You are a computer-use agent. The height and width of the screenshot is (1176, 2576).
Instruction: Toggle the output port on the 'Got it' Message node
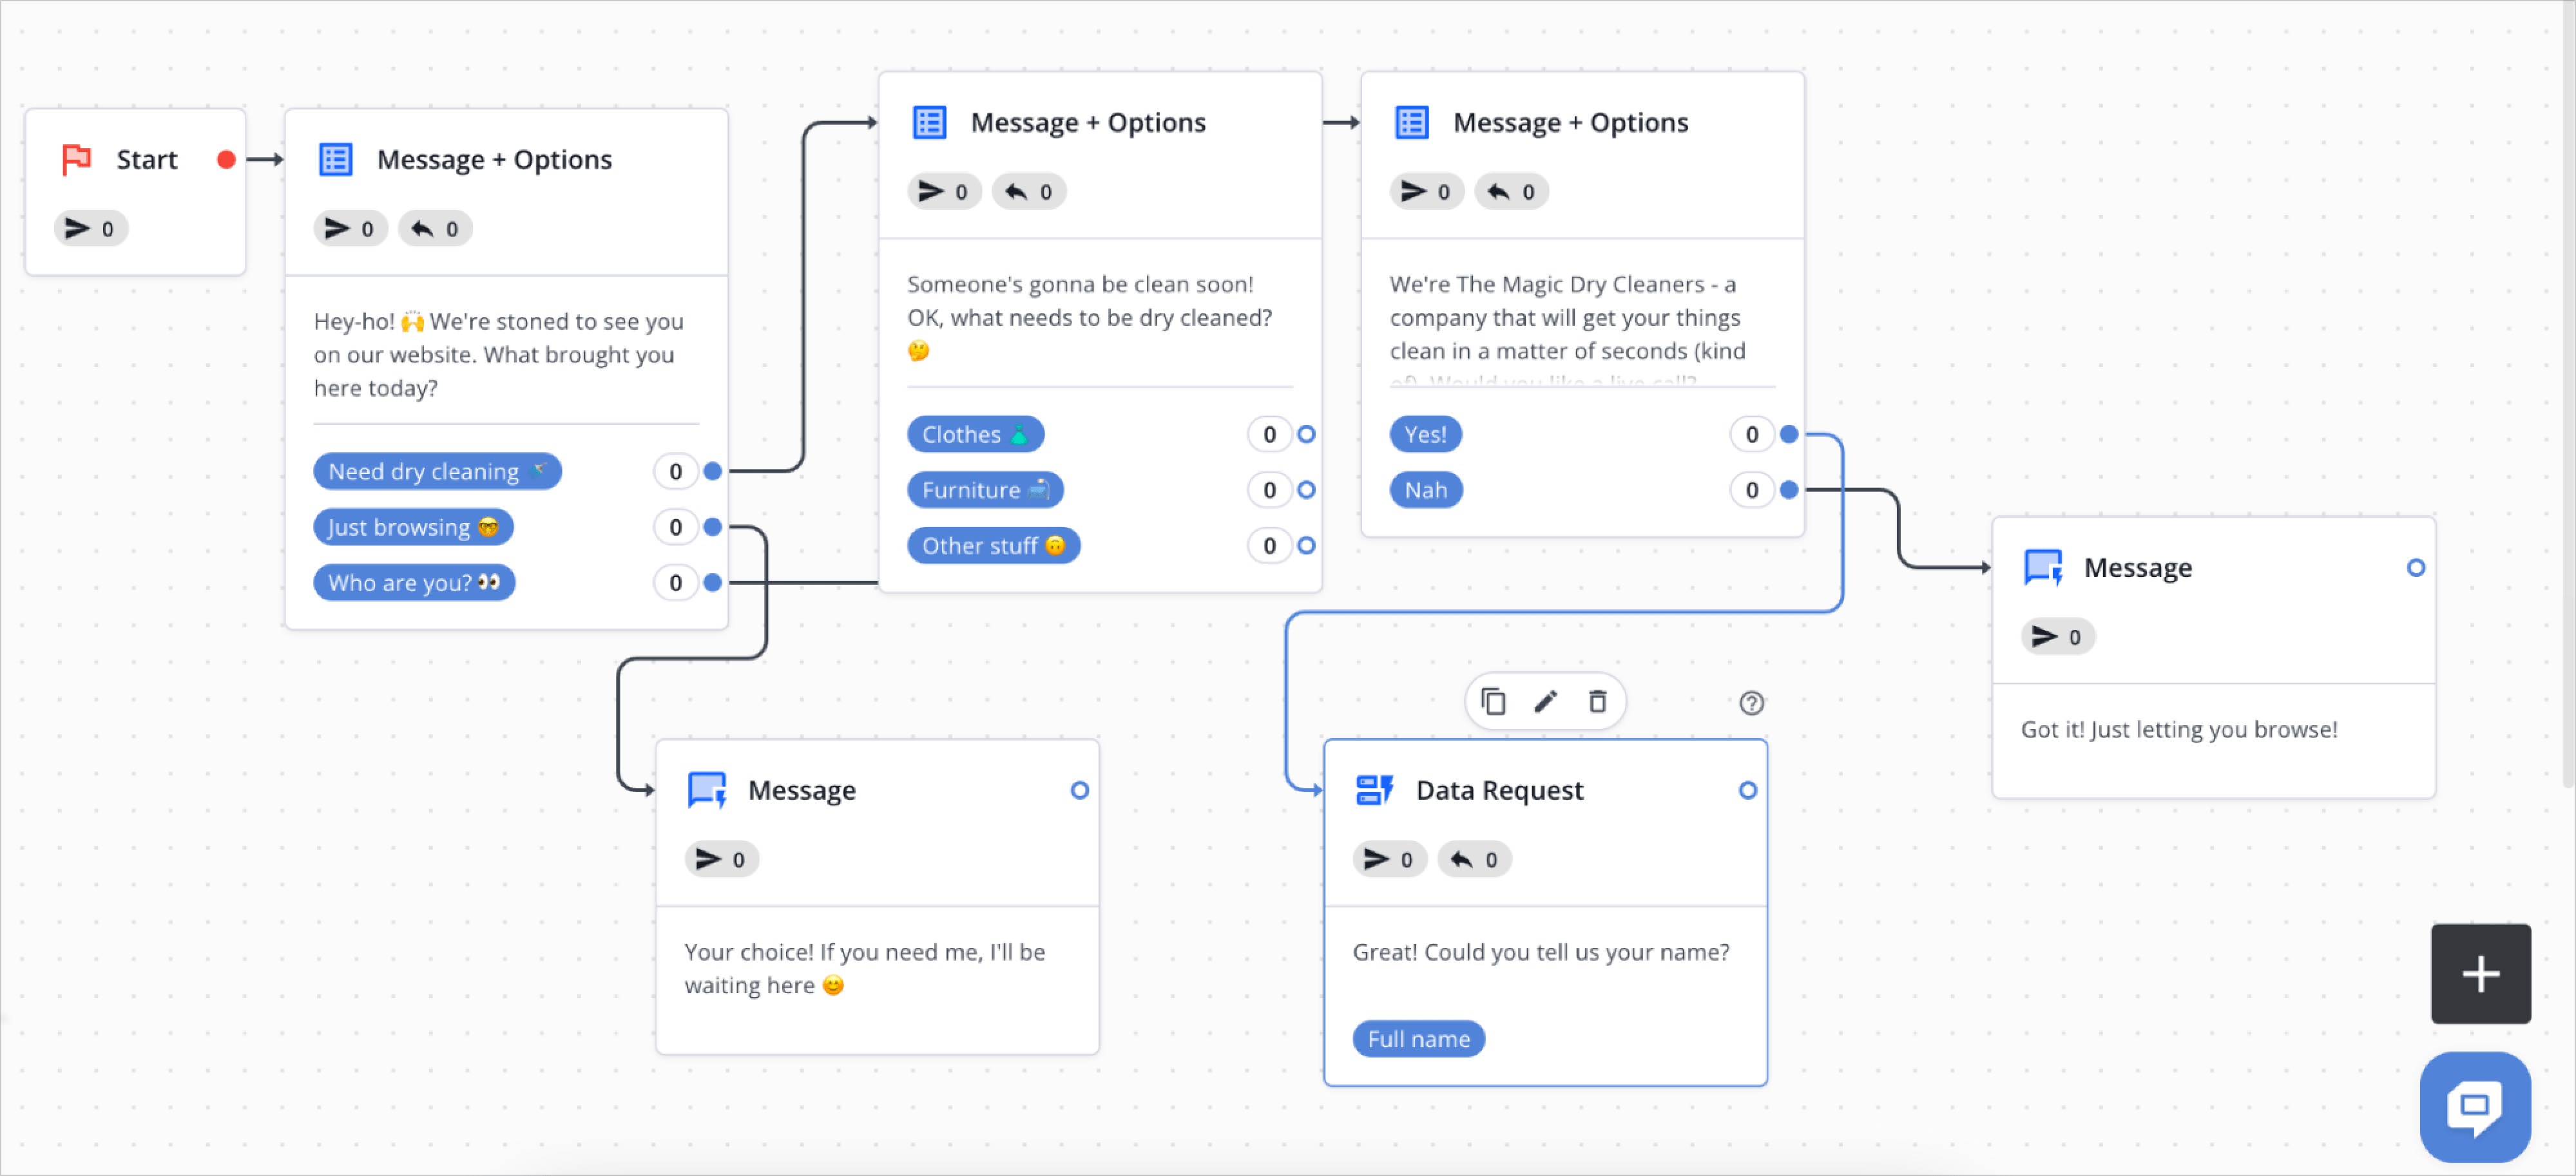(x=2417, y=567)
